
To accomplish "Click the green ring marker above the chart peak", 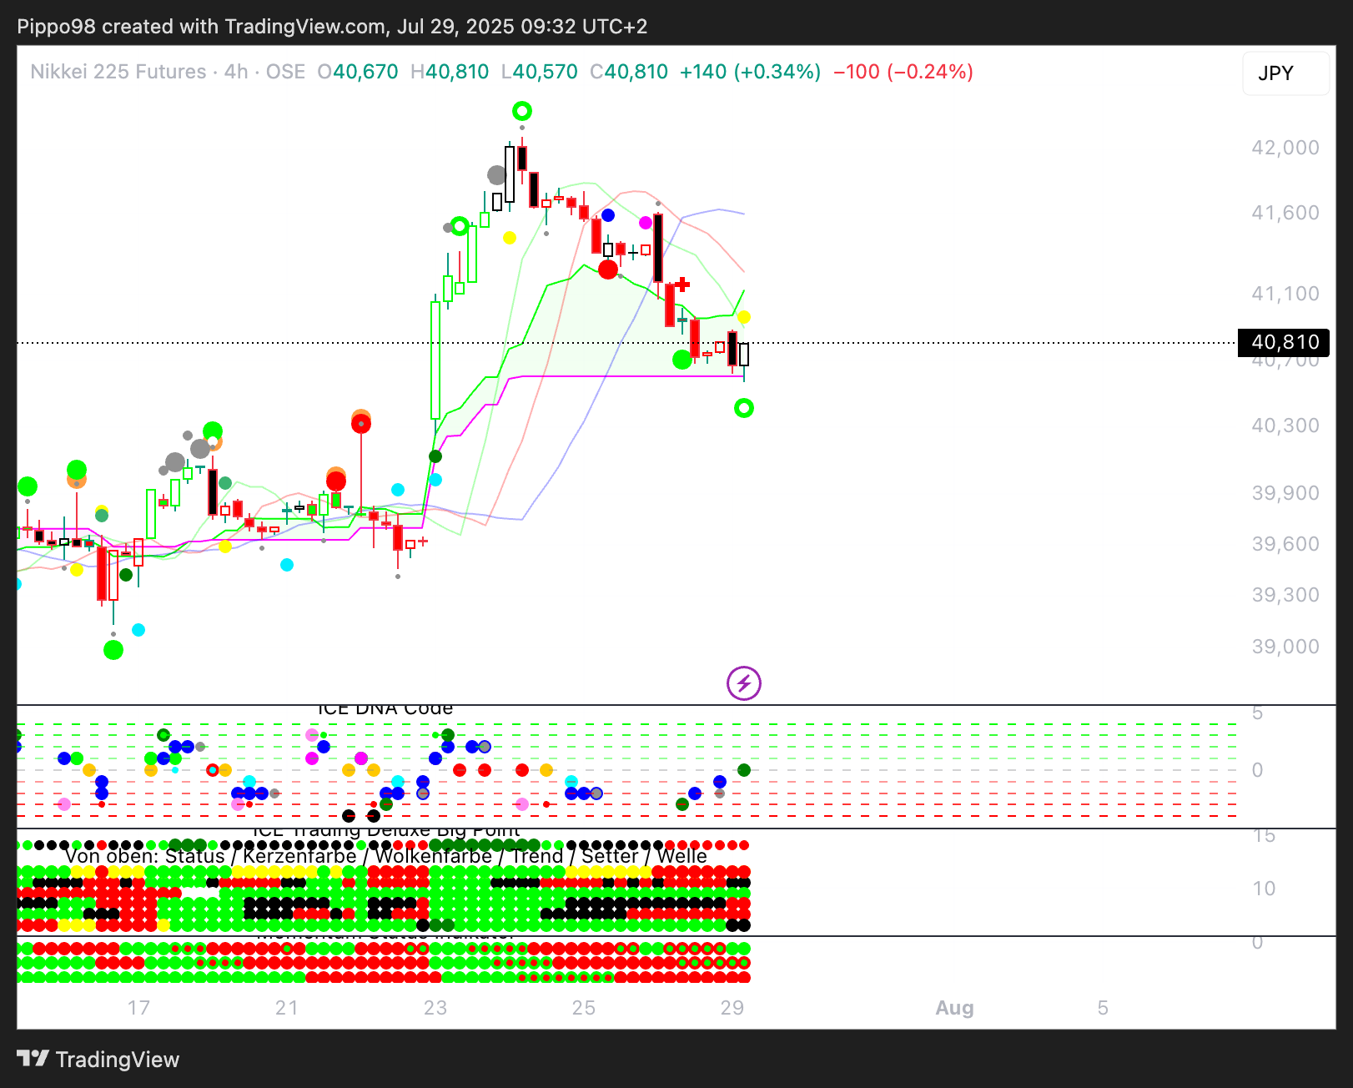I will [522, 111].
